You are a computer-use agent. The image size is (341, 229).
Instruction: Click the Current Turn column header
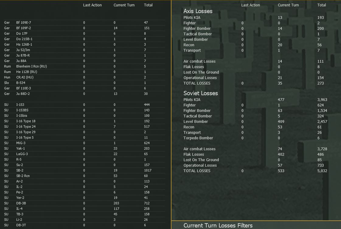124,5
